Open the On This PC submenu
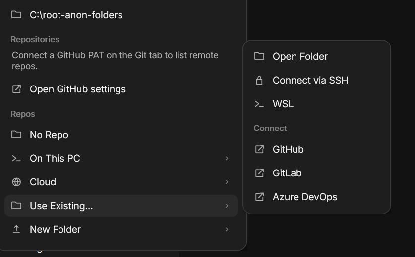This screenshot has height=257, width=415. pyautogui.click(x=121, y=158)
